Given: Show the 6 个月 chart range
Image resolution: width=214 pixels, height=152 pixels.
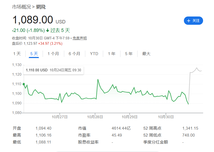Looking at the screenshot, I should point(74,54).
